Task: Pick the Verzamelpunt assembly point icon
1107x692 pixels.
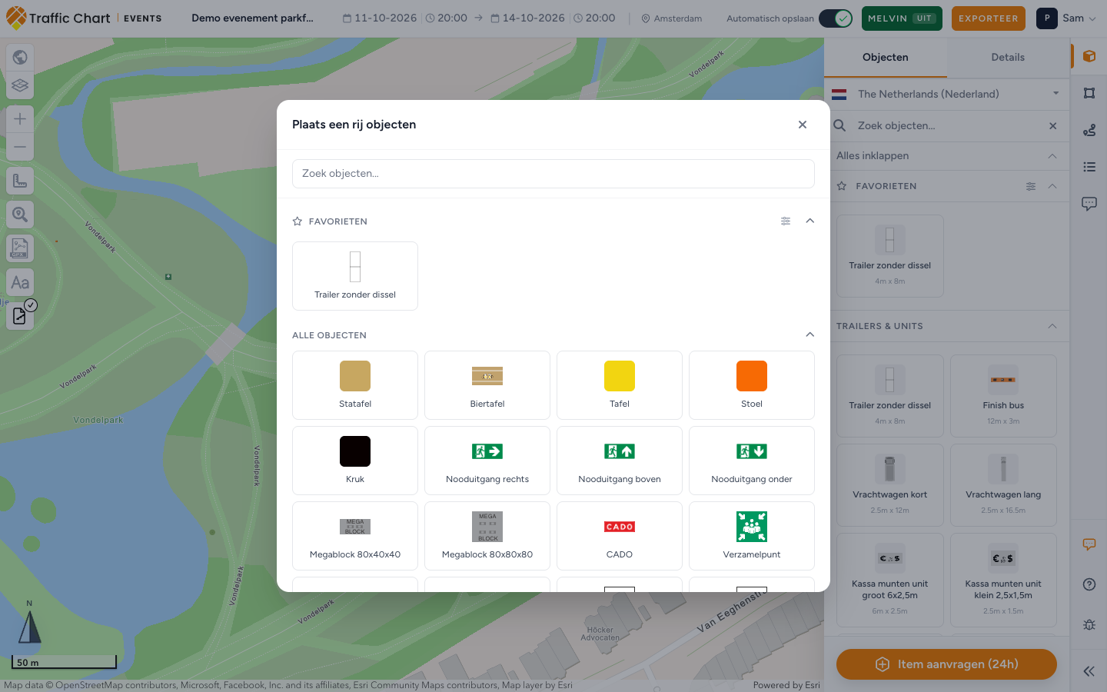Action: coord(752,527)
